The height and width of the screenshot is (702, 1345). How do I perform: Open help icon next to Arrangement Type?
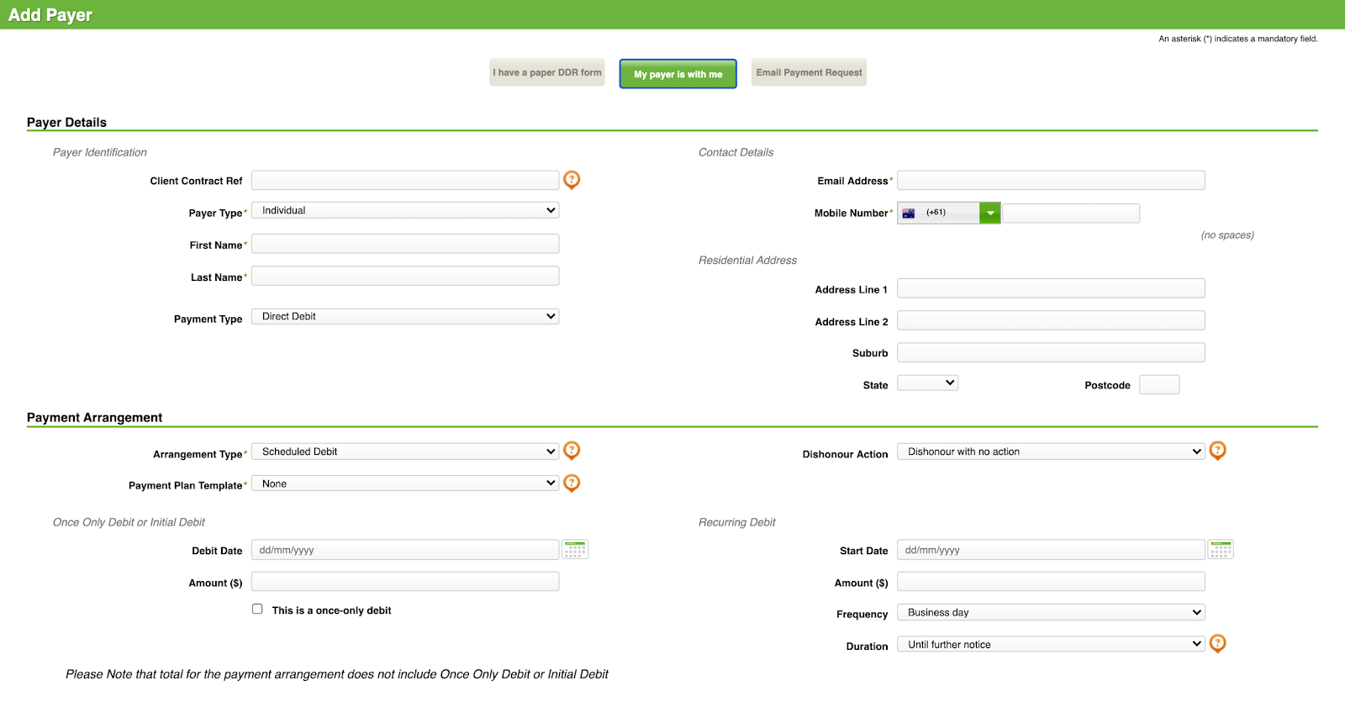[572, 451]
